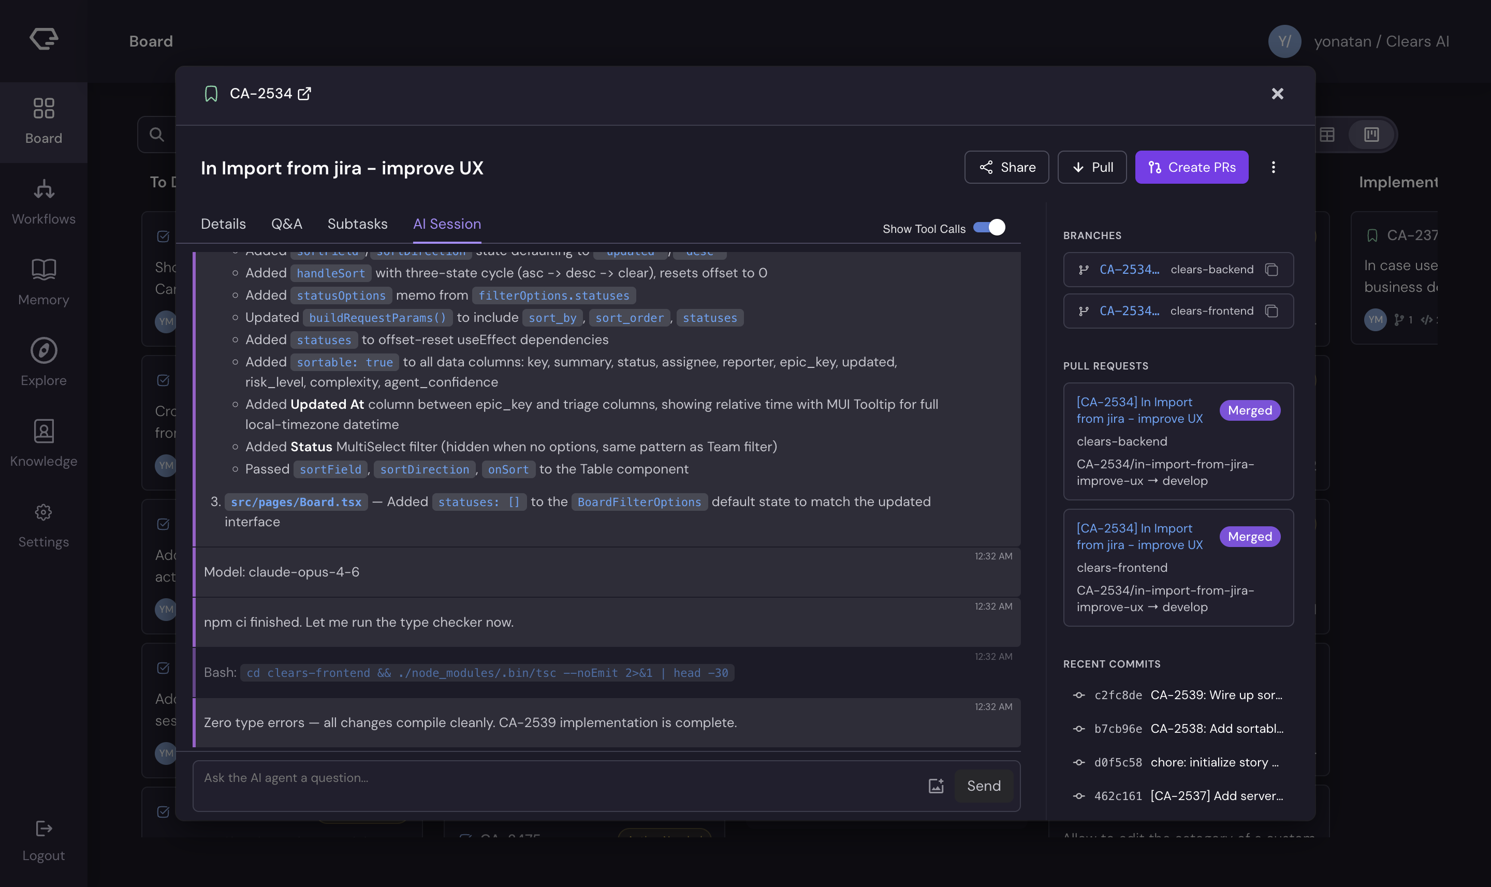Click commit icon for d0f5c58

[1079, 762]
